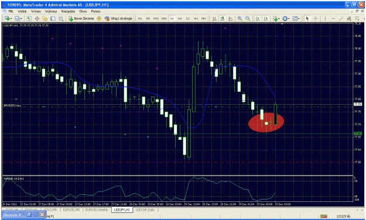
Task: Click the 29 Dec 09:00 candle
Action: point(276,114)
